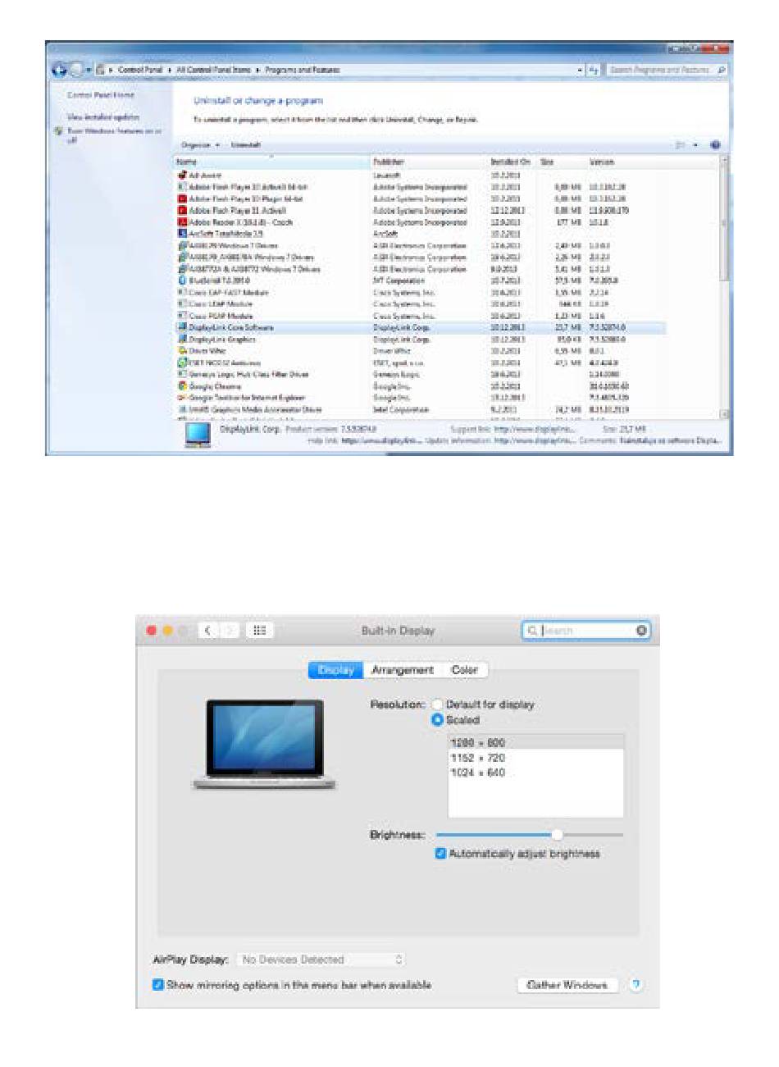
Task: Open the AirPlay Display dropdown
Action: [x=321, y=960]
